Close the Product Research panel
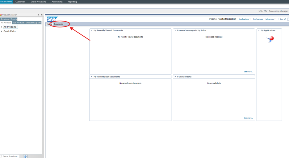Screen dimensions: 289x158 [42, 15]
